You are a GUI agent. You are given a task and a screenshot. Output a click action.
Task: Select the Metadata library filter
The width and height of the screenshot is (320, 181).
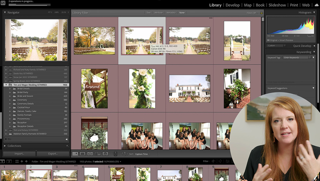click(x=171, y=13)
